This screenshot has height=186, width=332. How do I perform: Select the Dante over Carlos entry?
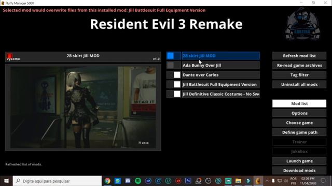220,75
